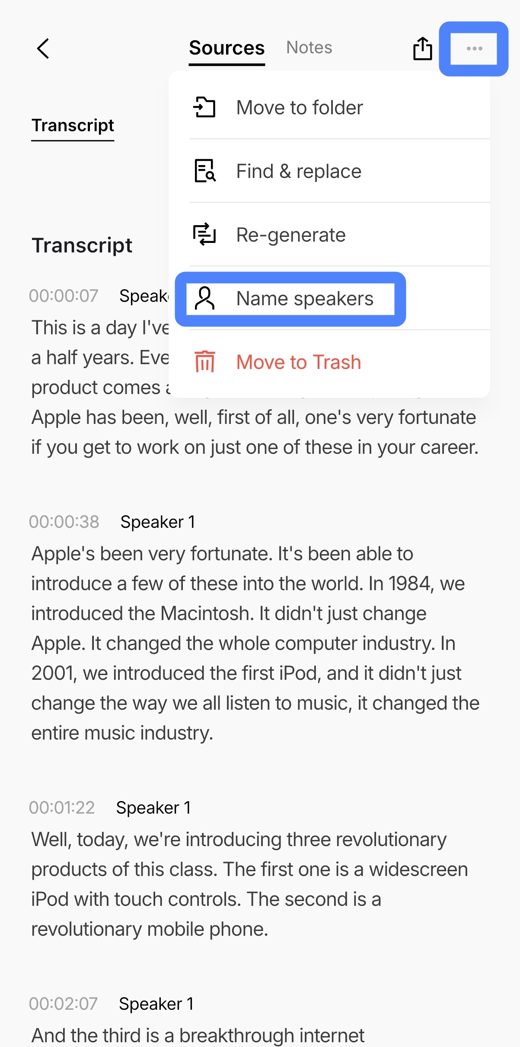Jump to timestamp 00:01:22
520x1047 pixels.
click(x=62, y=808)
